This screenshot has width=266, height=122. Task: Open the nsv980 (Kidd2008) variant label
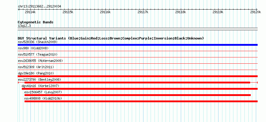(x=33, y=48)
